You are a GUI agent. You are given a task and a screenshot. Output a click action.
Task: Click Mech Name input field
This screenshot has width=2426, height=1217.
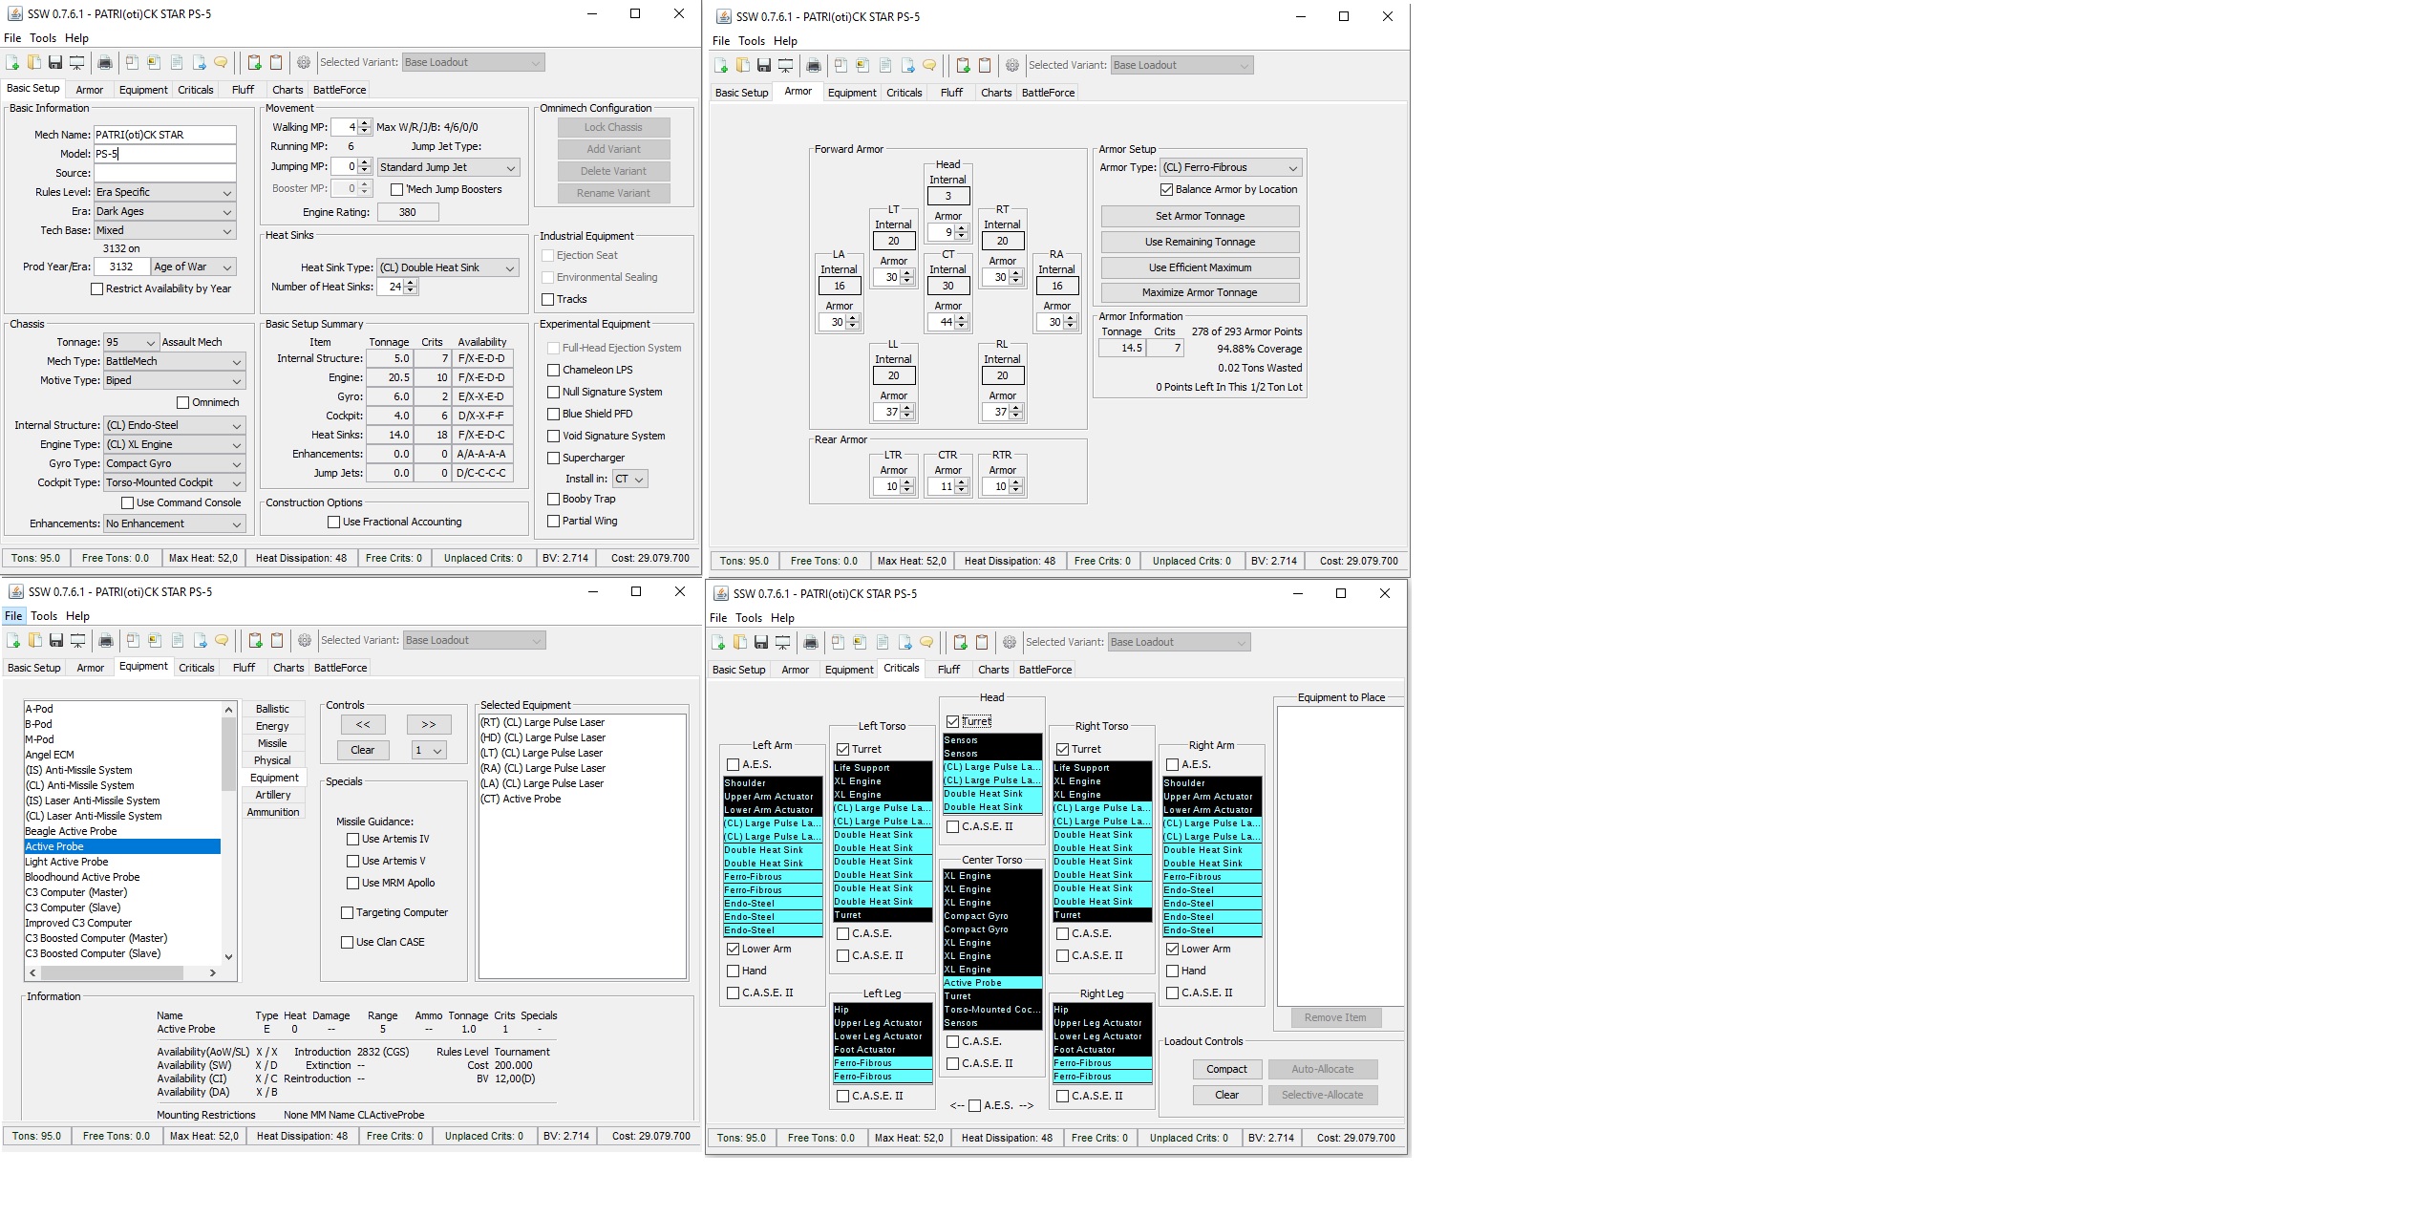(164, 135)
